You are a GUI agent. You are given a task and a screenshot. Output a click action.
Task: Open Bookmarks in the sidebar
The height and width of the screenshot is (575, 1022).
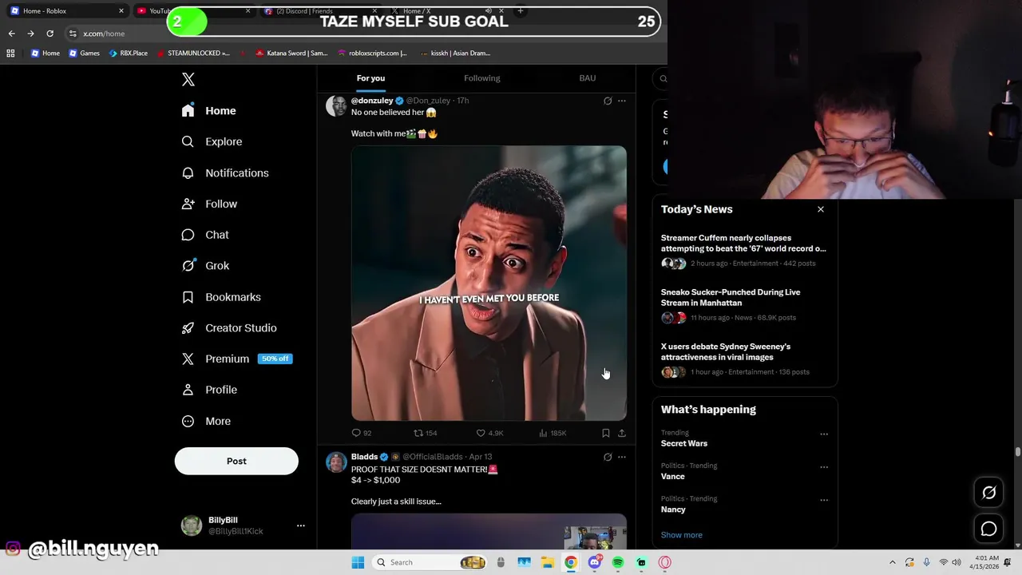point(221,297)
